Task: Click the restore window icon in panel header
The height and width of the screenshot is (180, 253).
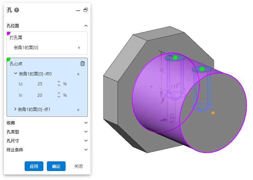Action: (x=85, y=10)
